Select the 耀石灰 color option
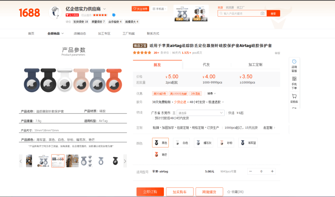The height and width of the screenshot is (197, 335). point(203,143)
